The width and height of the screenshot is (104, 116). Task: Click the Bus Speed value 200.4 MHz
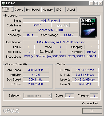[36, 79]
